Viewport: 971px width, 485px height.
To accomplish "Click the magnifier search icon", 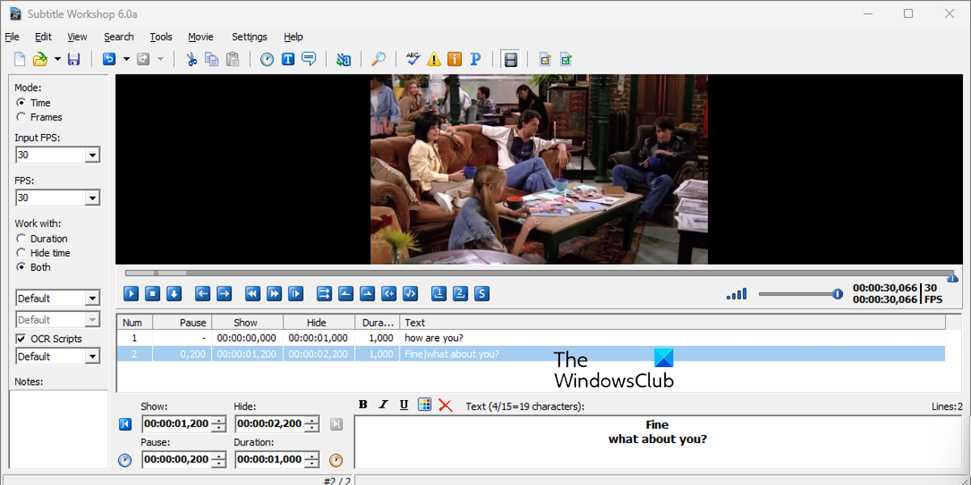I will (378, 59).
